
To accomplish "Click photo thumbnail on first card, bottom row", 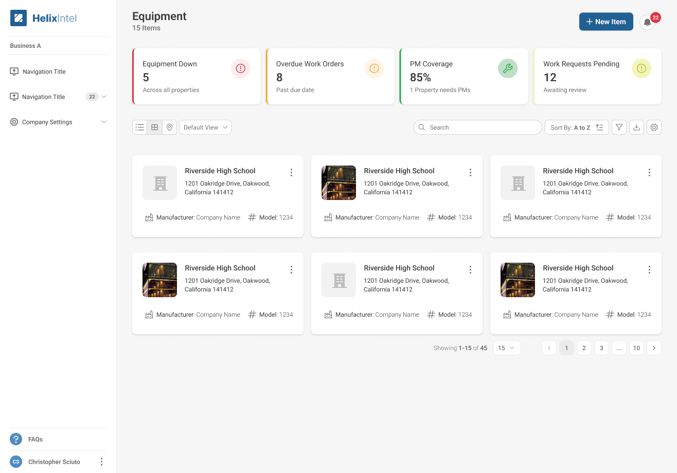I will pyautogui.click(x=159, y=280).
